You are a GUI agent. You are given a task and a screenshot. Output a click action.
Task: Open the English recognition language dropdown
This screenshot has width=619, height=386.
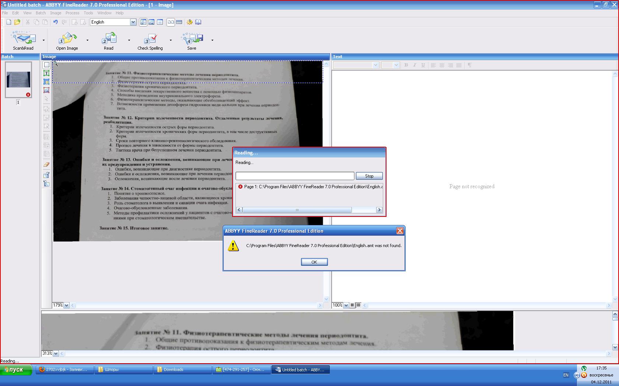[x=133, y=22]
